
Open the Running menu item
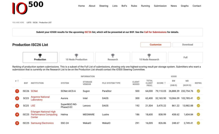pos(145,6)
